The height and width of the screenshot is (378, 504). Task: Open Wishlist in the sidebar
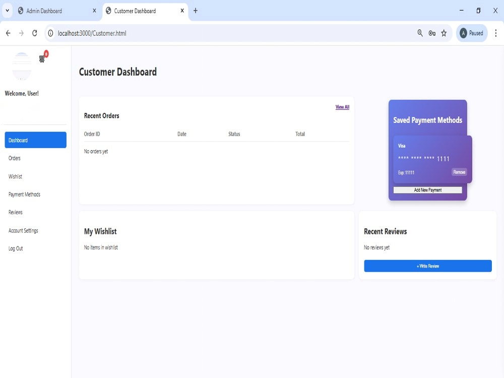15,176
